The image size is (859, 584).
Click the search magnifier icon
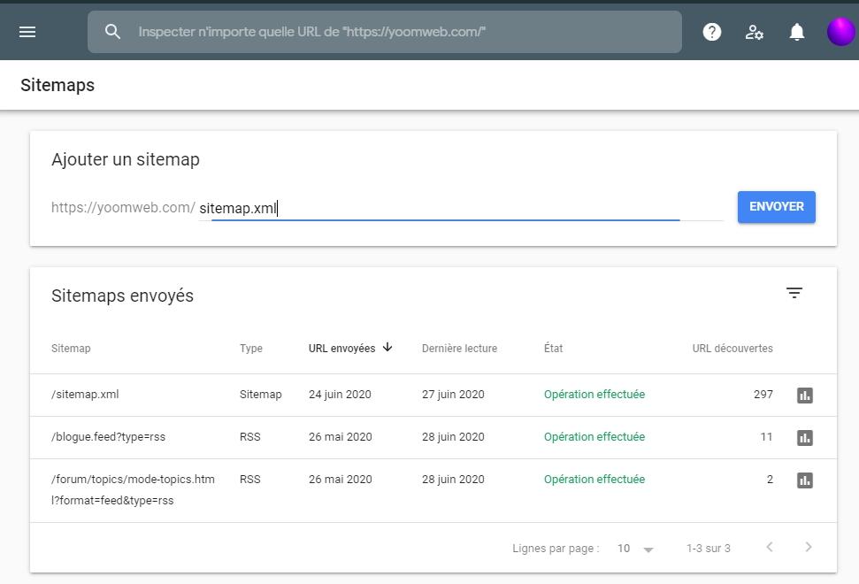pos(112,31)
